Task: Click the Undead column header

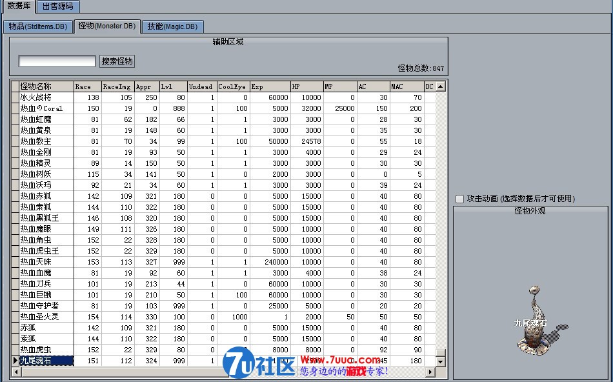Action: coord(202,86)
